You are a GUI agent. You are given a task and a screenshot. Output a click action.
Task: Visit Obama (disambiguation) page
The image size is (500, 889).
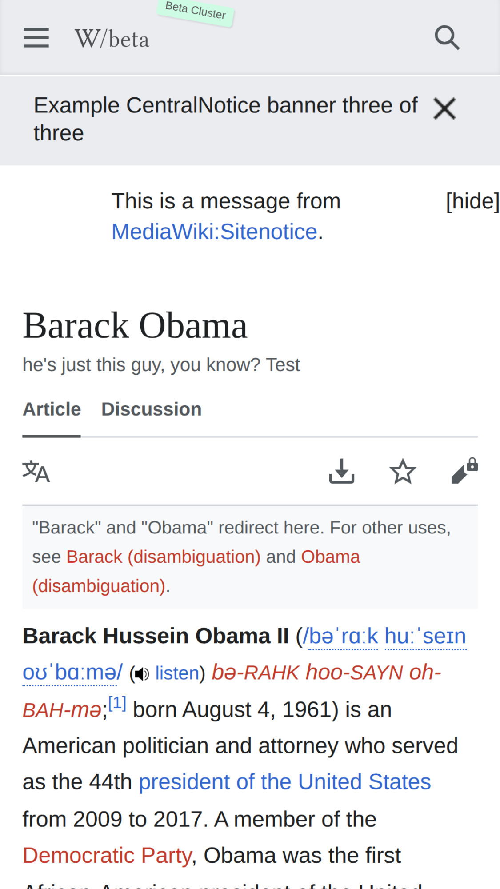(x=330, y=556)
